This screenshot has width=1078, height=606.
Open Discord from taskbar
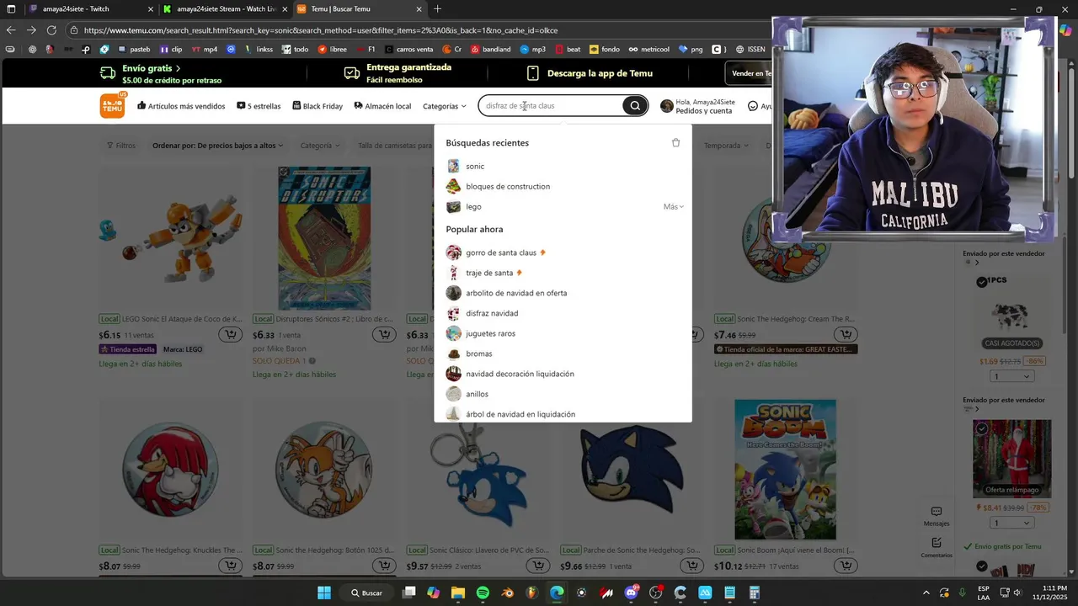pyautogui.click(x=632, y=593)
